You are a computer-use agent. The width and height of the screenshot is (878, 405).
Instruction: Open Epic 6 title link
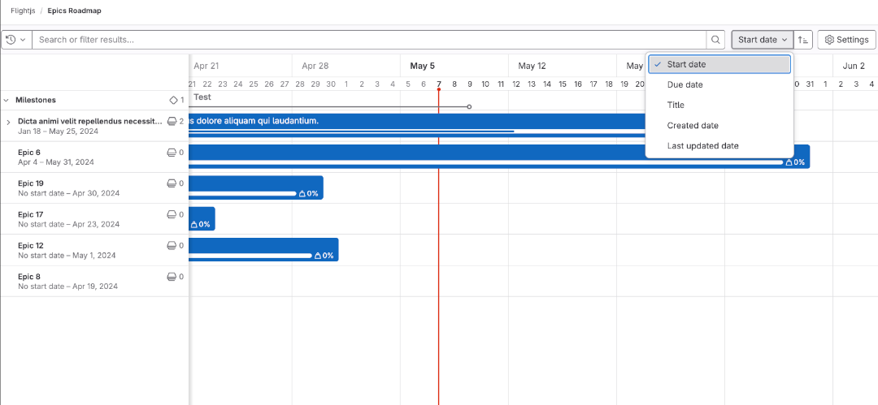pos(29,152)
